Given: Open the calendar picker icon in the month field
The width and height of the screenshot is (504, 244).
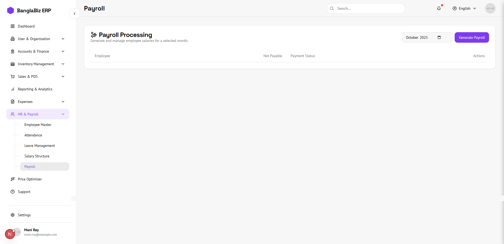Looking at the screenshot, I should 439,37.
